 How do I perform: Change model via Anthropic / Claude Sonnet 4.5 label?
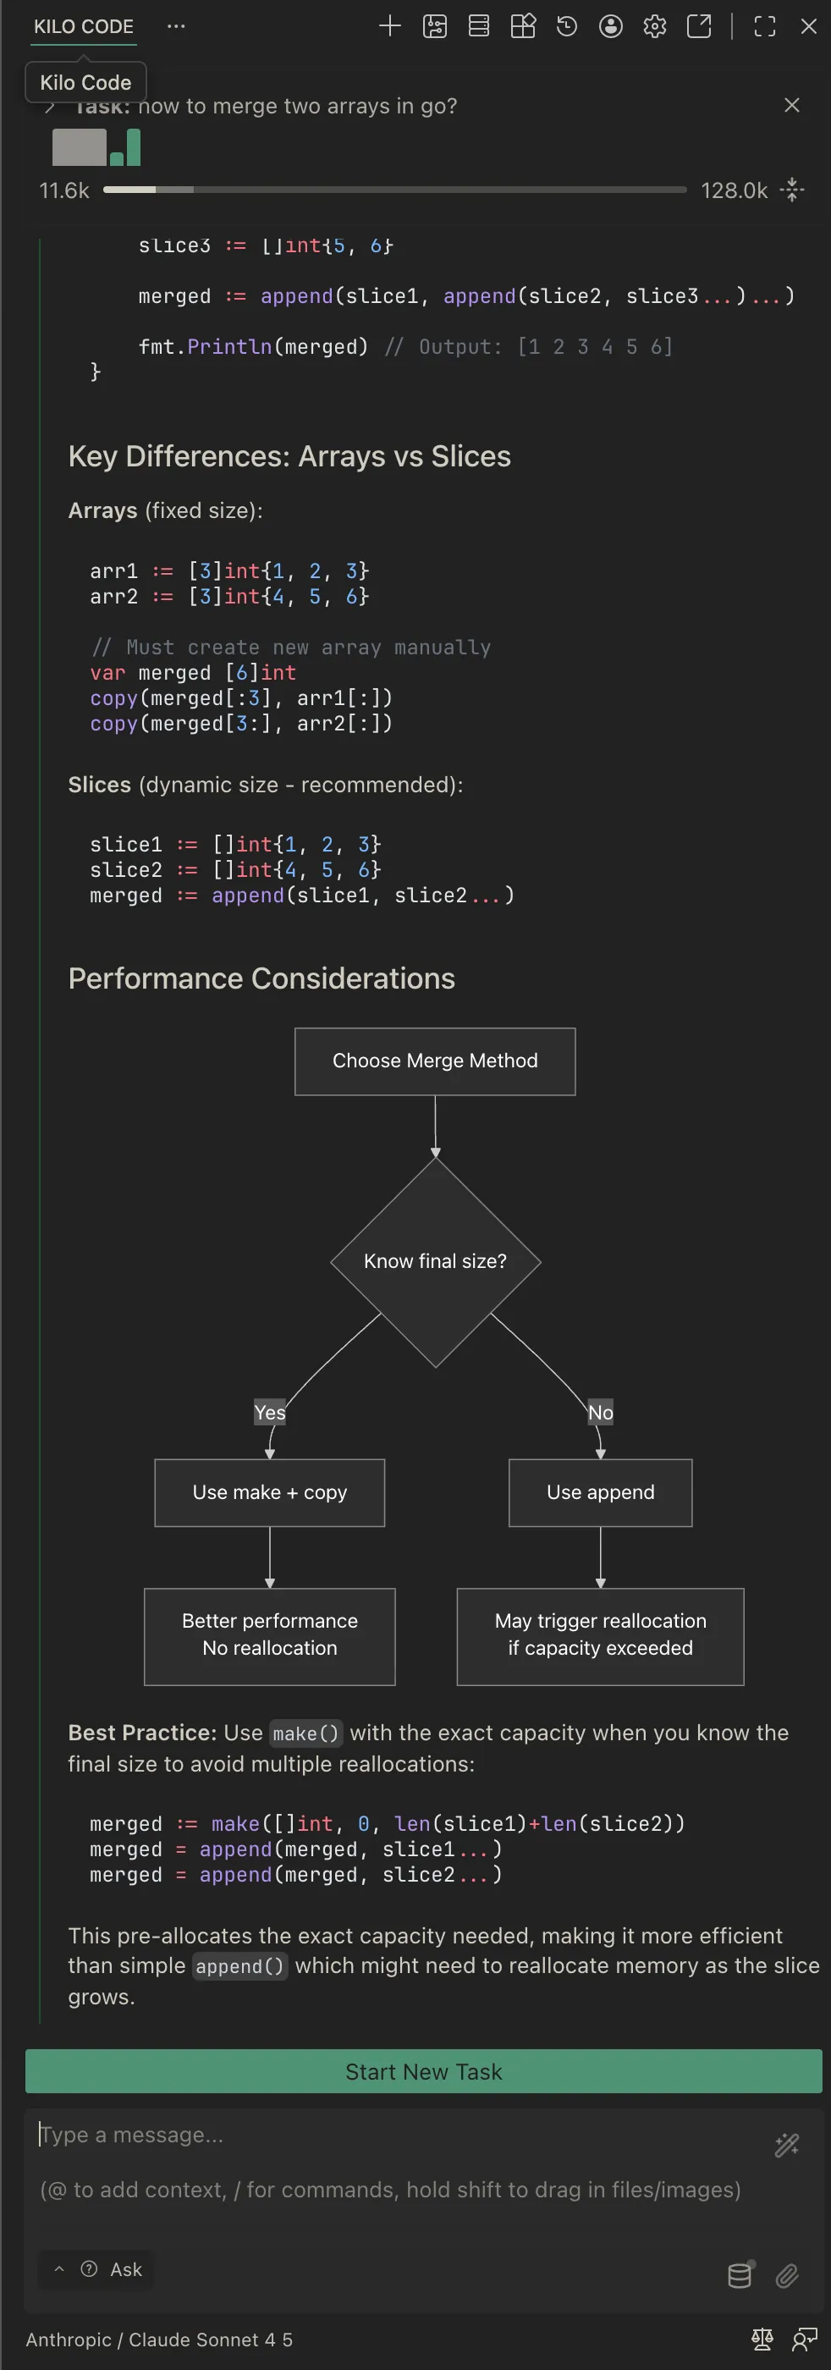click(160, 2340)
